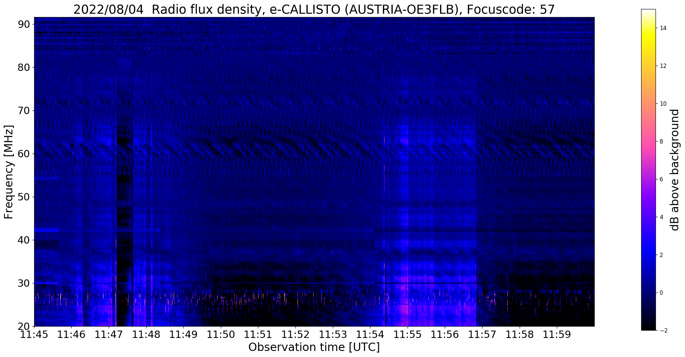685x357 pixels.
Task: Click the 90 MHz frequency tick label
Action: click(x=24, y=24)
